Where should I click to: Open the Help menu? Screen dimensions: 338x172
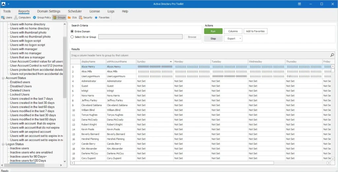click(x=125, y=11)
